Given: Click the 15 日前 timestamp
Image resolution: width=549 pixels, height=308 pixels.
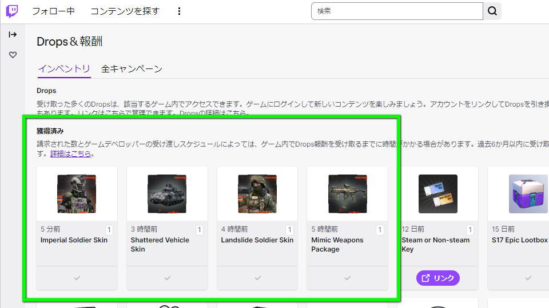Looking at the screenshot, I should pos(503,229).
